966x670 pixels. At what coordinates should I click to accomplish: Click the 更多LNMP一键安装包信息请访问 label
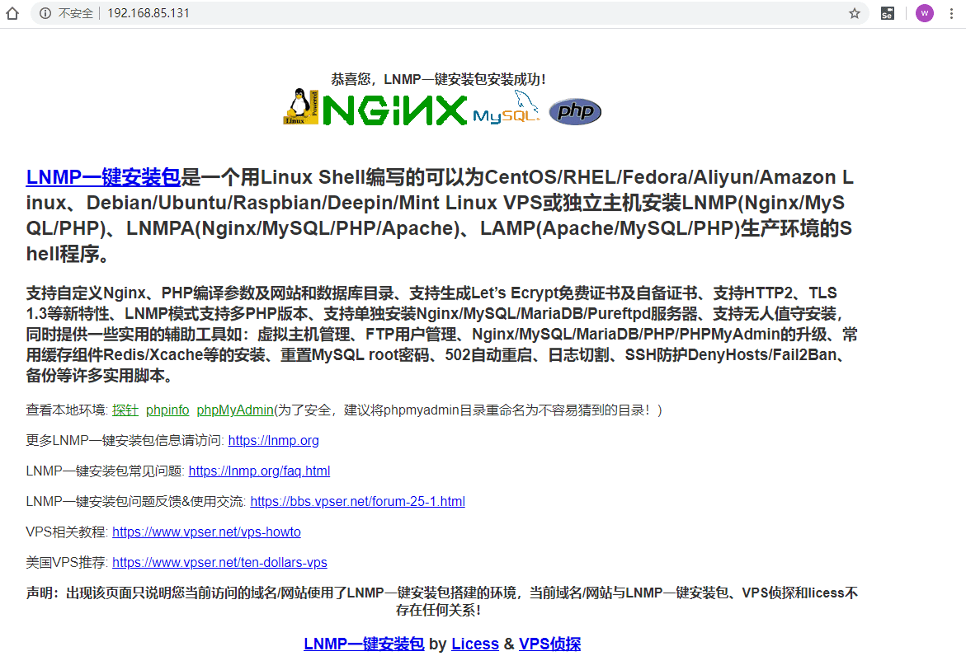(125, 441)
